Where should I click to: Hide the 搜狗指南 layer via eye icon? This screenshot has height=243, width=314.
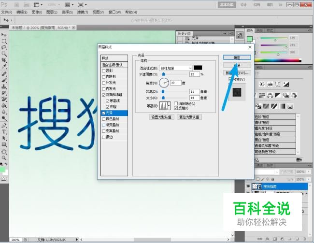point(248,186)
